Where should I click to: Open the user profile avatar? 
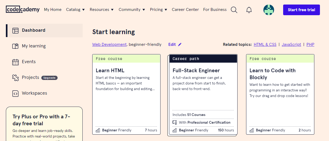click(x=268, y=10)
